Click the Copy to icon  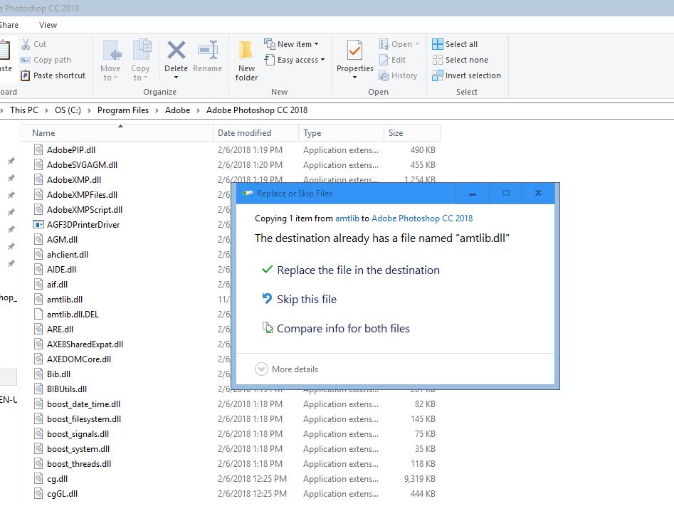[142, 50]
